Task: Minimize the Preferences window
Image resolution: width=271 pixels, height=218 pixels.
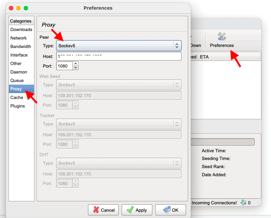Action: (18, 8)
